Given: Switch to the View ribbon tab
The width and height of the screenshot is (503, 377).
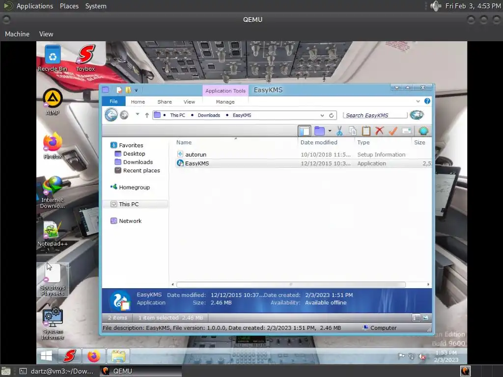Looking at the screenshot, I should click(189, 102).
